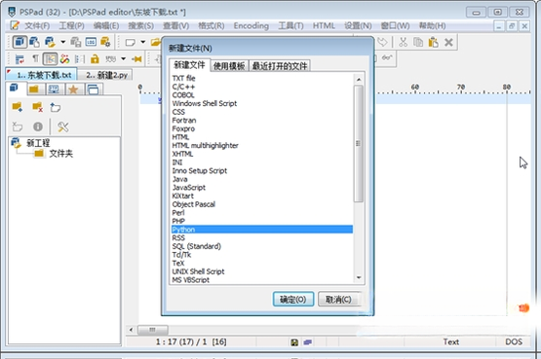Open the 工程(P) menu
Image resolution: width=541 pixels, height=359 pixels.
pos(71,26)
